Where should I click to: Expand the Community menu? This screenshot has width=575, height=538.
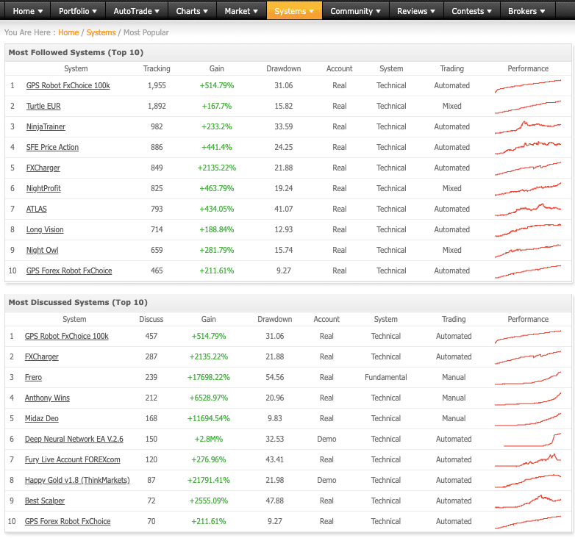click(355, 11)
